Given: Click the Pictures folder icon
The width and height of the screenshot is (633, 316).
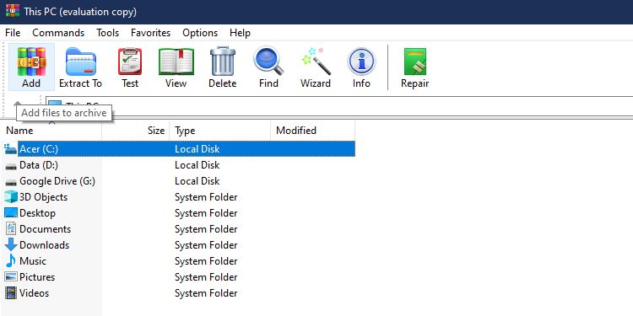Looking at the screenshot, I should [11, 277].
